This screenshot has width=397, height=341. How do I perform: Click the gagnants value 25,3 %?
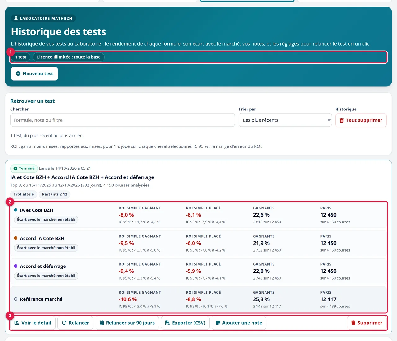tap(261, 299)
